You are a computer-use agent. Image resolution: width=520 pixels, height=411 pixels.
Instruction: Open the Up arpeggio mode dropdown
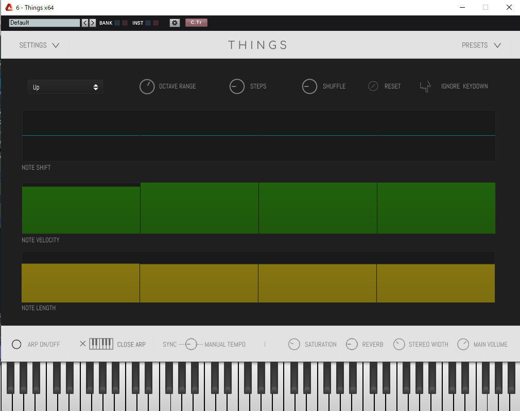pyautogui.click(x=65, y=87)
